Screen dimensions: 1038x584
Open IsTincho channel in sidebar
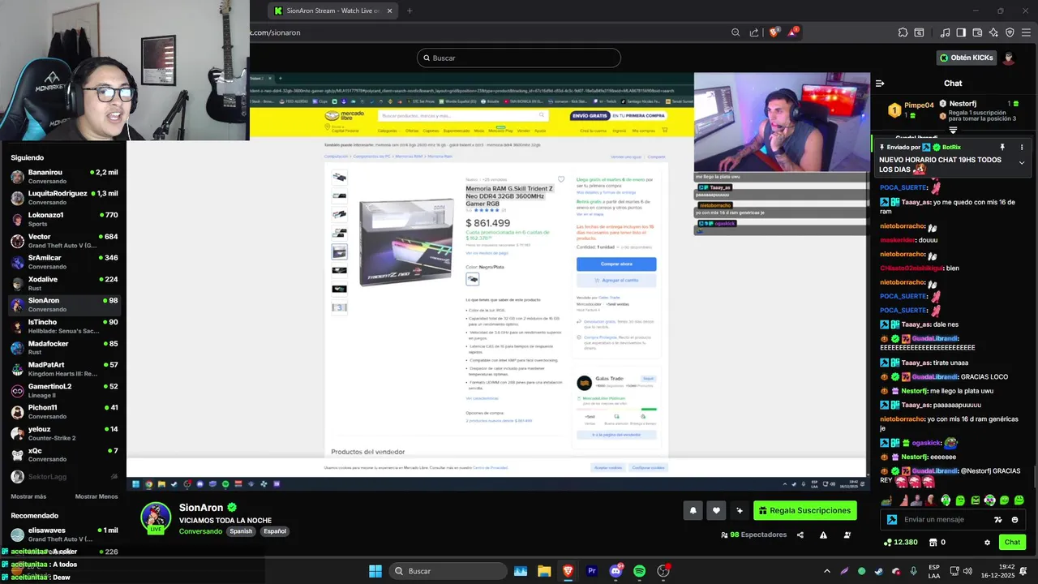(64, 326)
